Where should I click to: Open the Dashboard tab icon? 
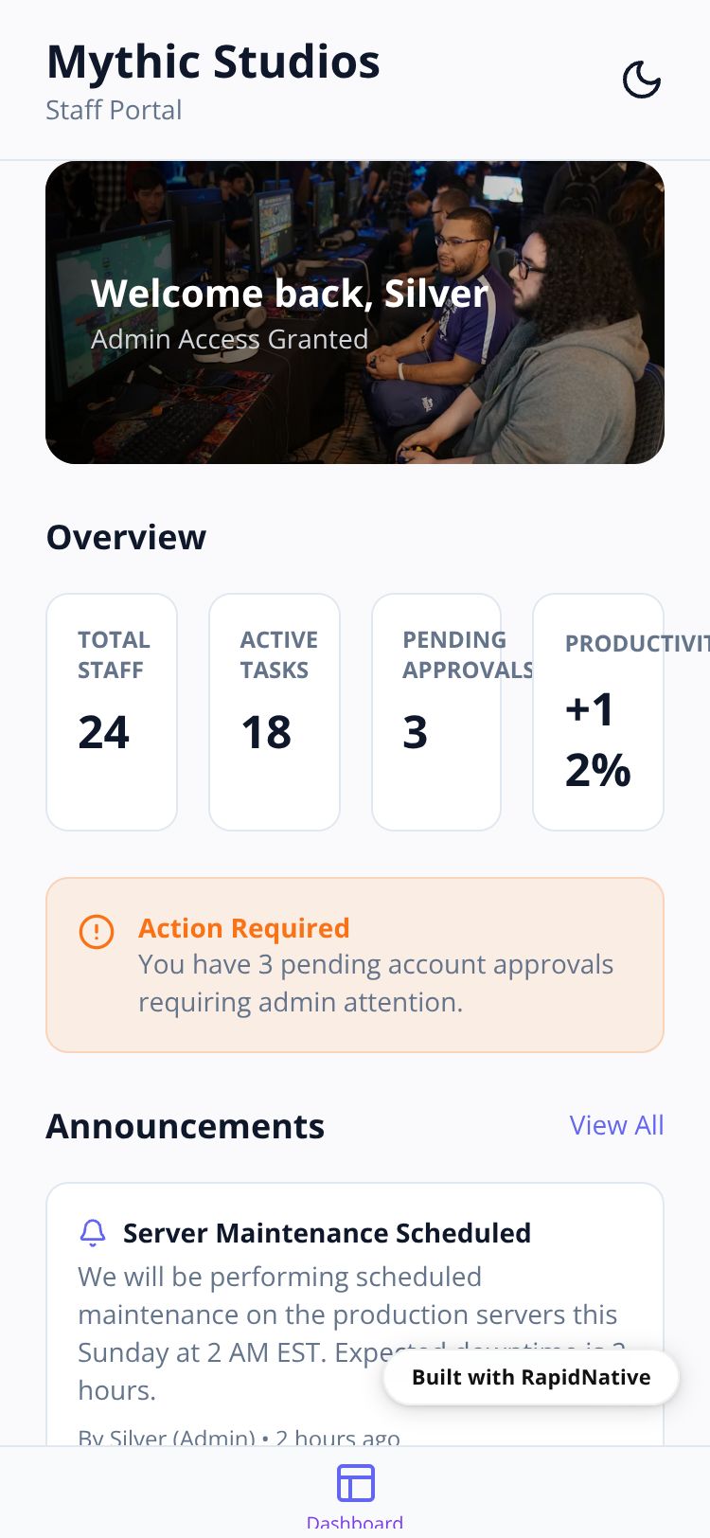(x=356, y=1483)
